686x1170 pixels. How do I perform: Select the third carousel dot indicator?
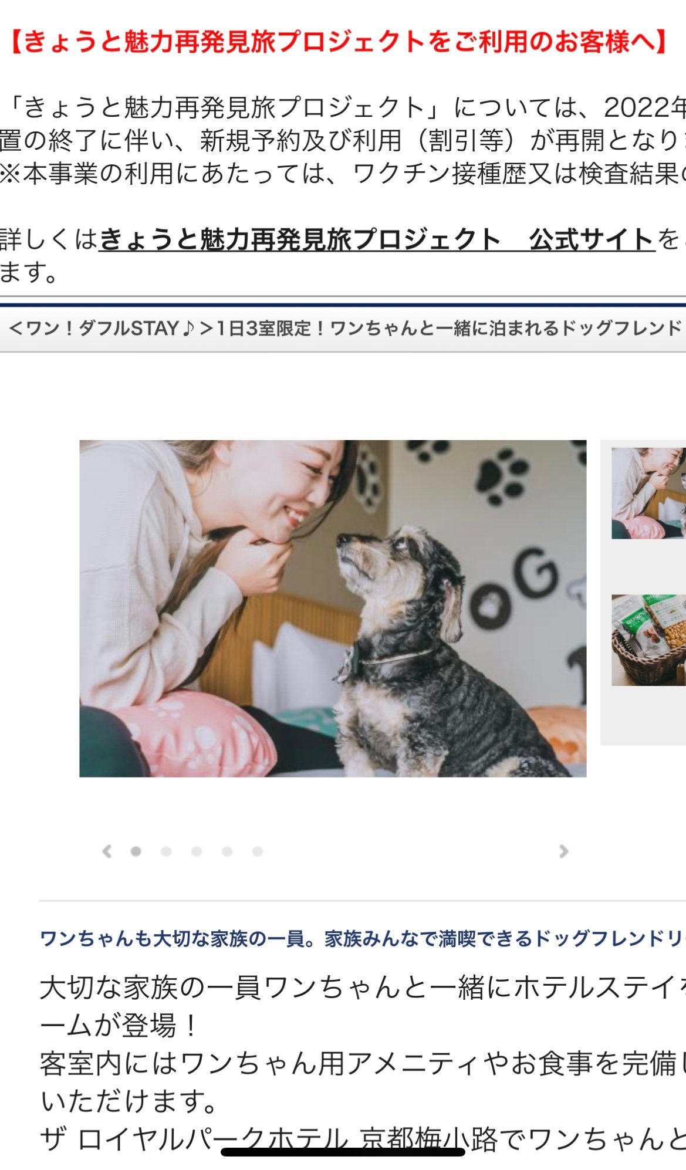[197, 851]
